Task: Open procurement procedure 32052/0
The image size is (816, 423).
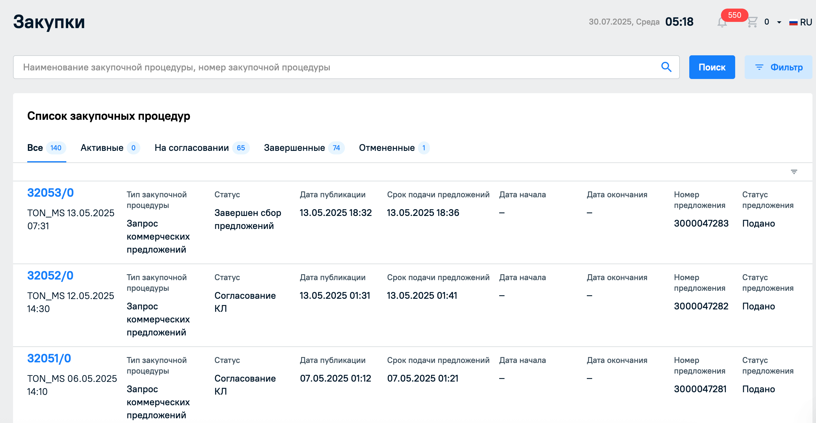Action: coord(50,276)
